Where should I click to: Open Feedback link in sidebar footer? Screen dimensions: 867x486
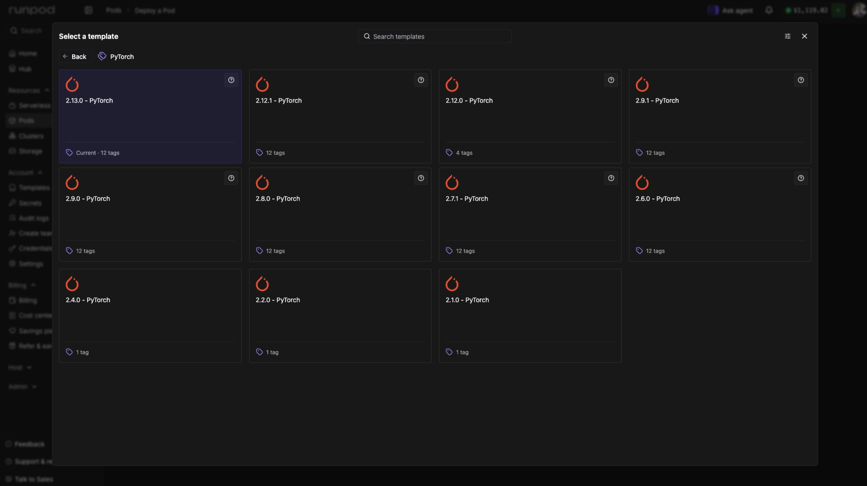pos(26,444)
